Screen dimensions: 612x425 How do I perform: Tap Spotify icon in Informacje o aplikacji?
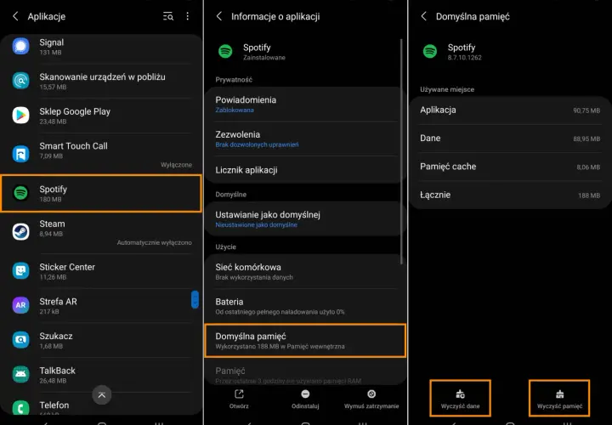click(225, 51)
